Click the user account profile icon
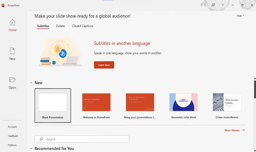The image size is (256, 152). click(x=203, y=5)
